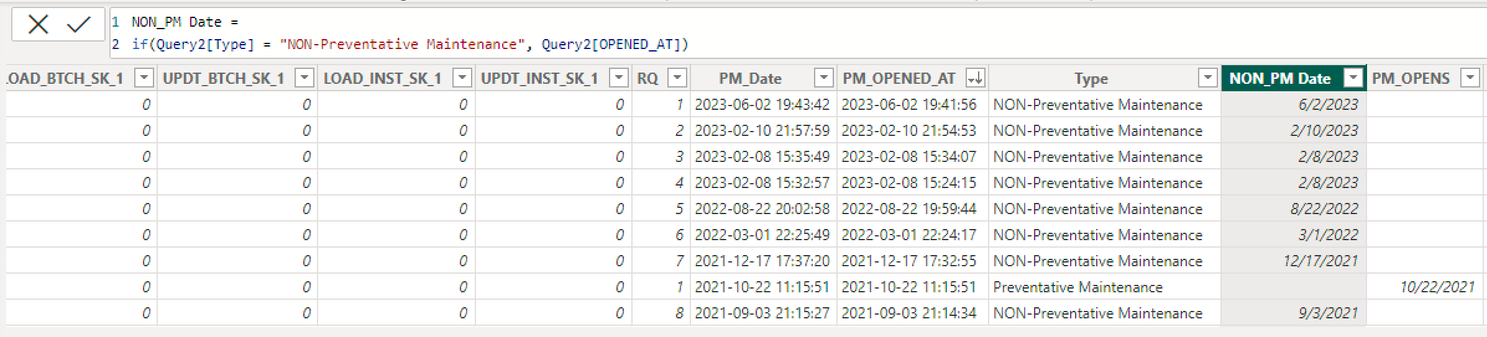Viewport: 1487px width, 337px height.
Task: Click NON_PM Date cell 2/10/2023
Action: 1294,131
